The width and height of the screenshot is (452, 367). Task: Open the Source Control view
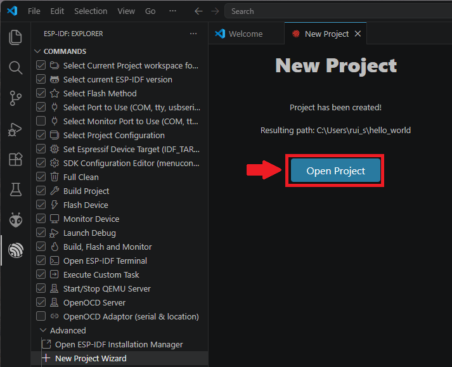(x=15, y=98)
